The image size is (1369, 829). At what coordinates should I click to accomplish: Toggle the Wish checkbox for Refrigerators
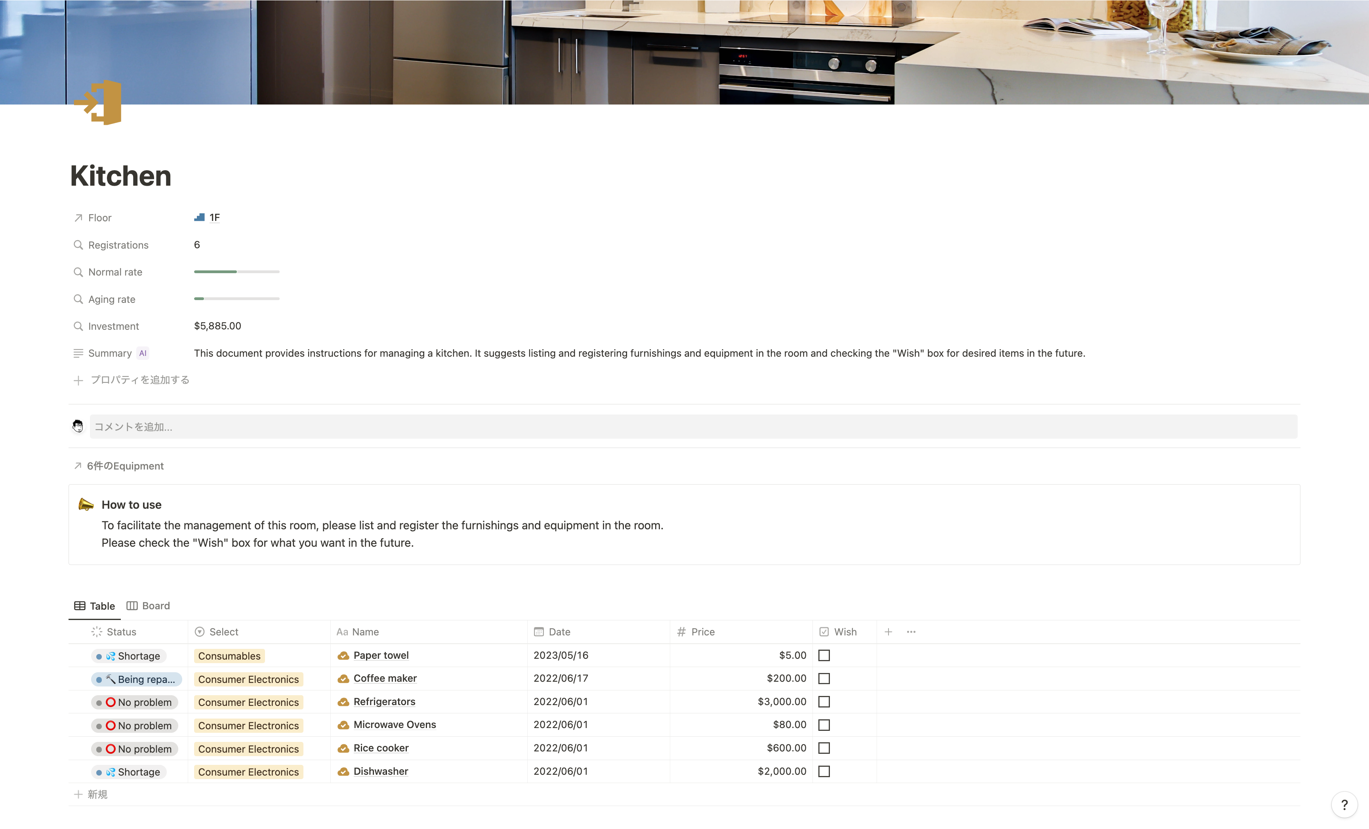tap(824, 702)
